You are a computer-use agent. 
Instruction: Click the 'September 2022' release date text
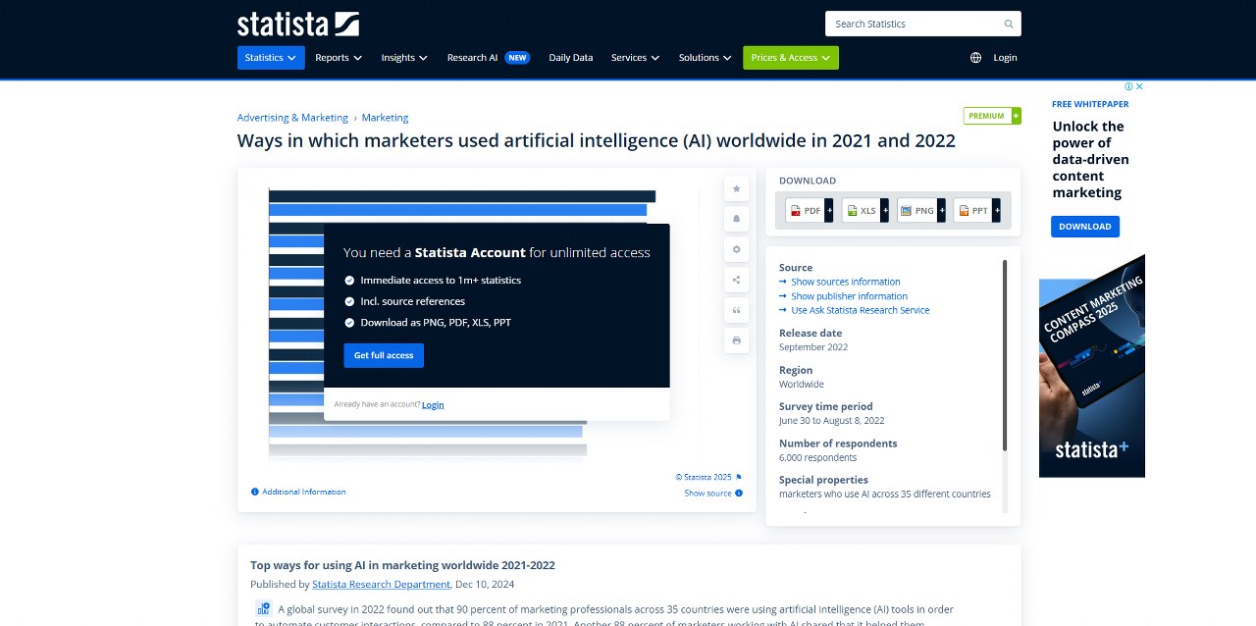(x=813, y=347)
